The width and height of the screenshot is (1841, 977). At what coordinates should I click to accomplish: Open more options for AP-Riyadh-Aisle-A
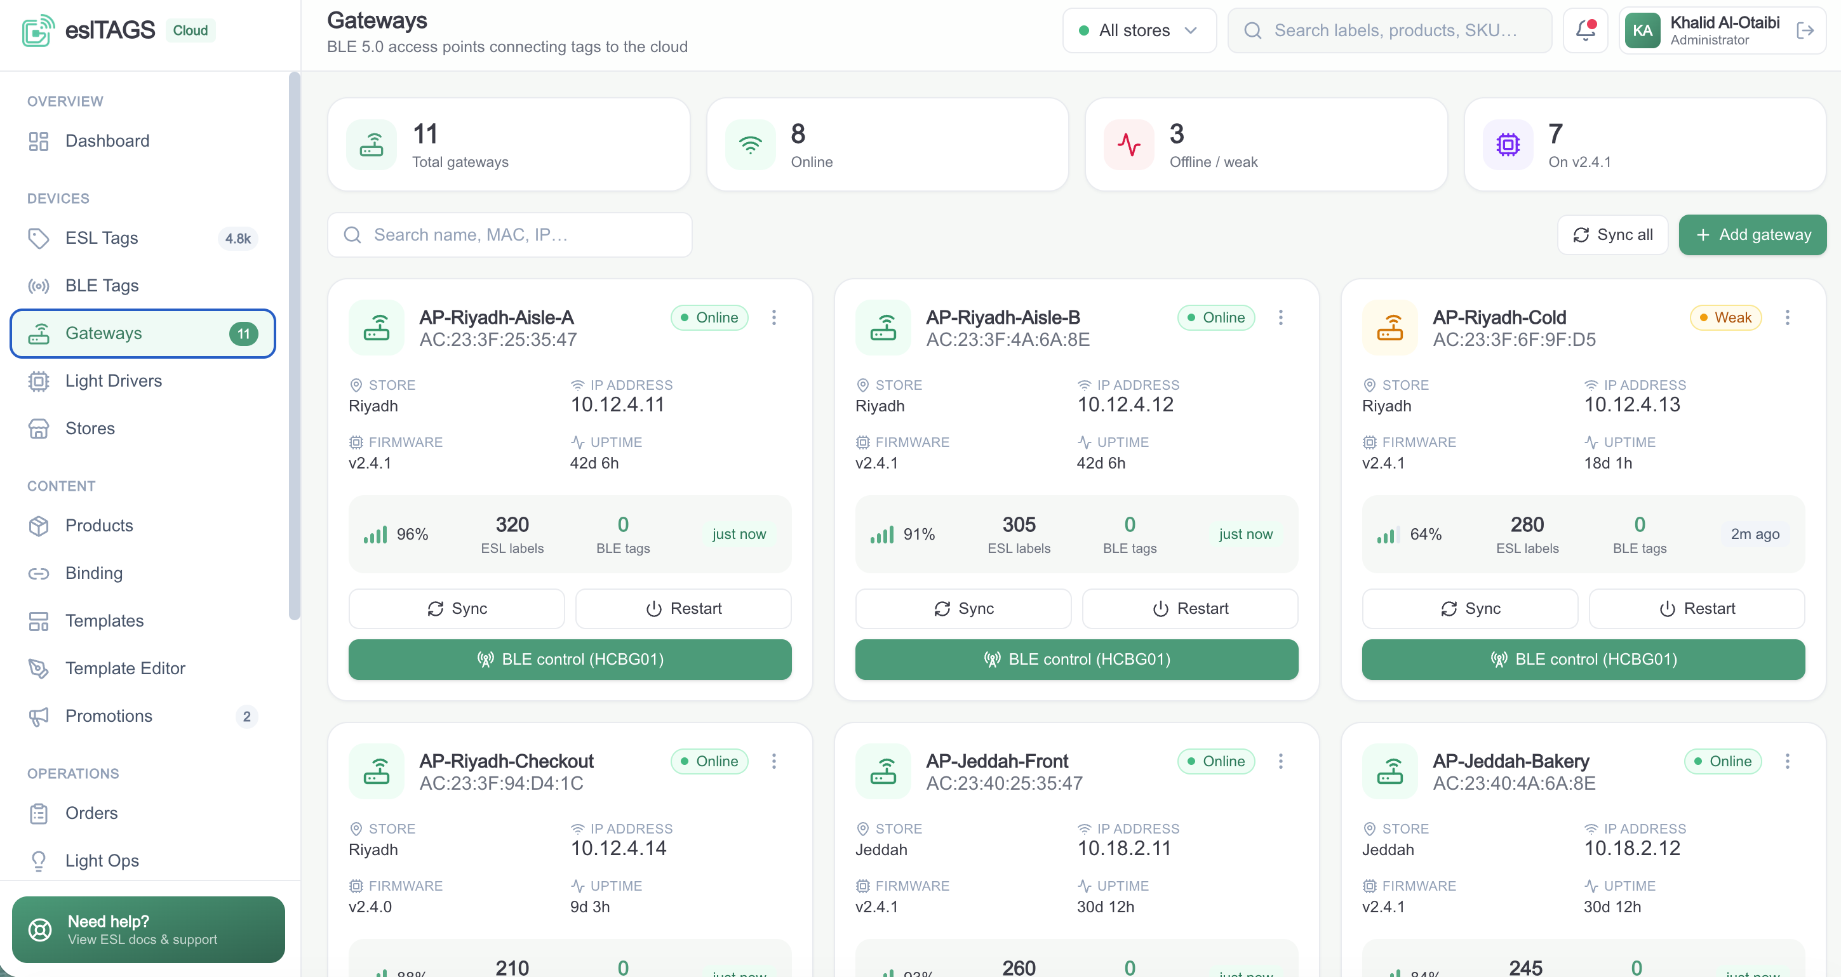pyautogui.click(x=774, y=317)
